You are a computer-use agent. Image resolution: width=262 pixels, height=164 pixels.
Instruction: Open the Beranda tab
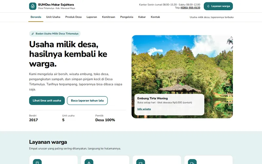tap(36, 17)
